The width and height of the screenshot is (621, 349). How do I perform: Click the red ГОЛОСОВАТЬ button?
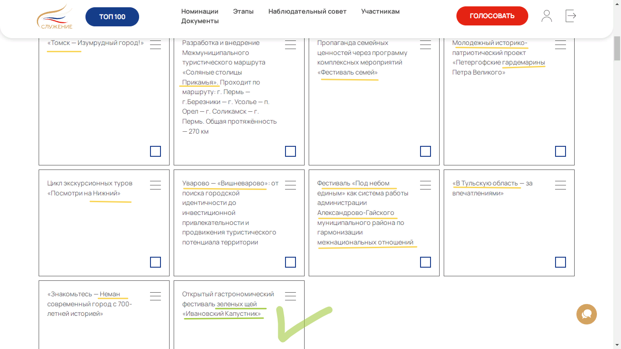coord(492,15)
